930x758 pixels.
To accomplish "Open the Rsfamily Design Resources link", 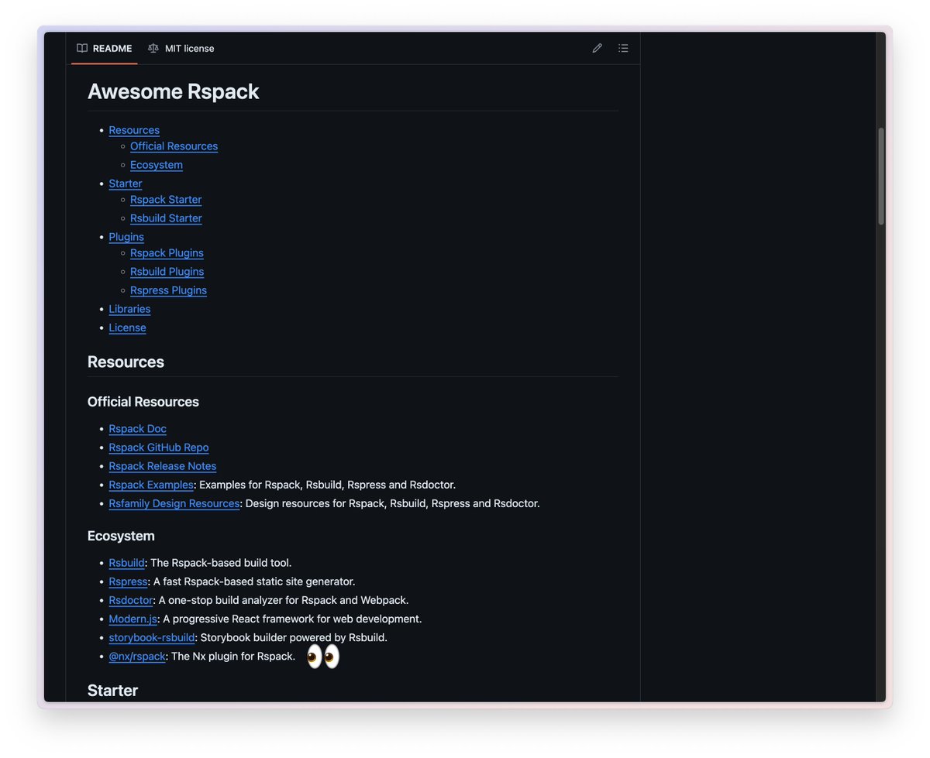I will click(x=174, y=503).
